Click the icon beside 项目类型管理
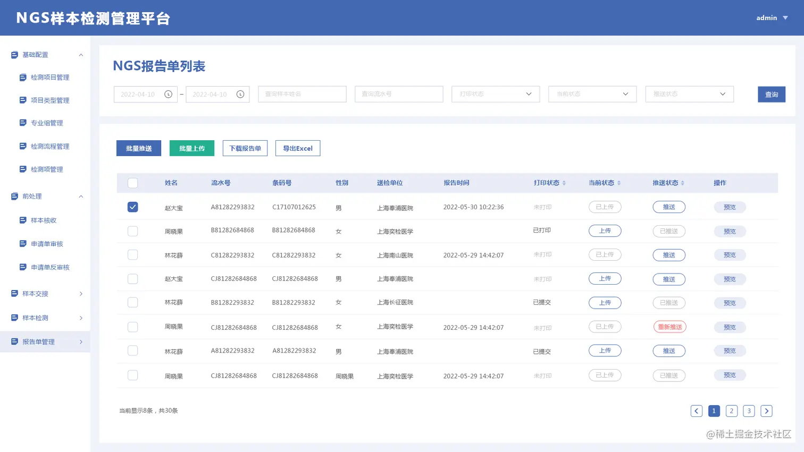Viewport: 804px width, 452px height. coord(23,100)
